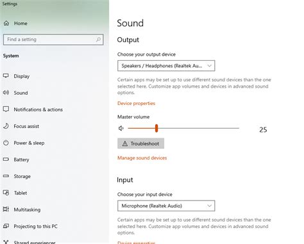This screenshot has width=304, height=244.
Task: Open the output device dropdown
Action: tap(166, 66)
